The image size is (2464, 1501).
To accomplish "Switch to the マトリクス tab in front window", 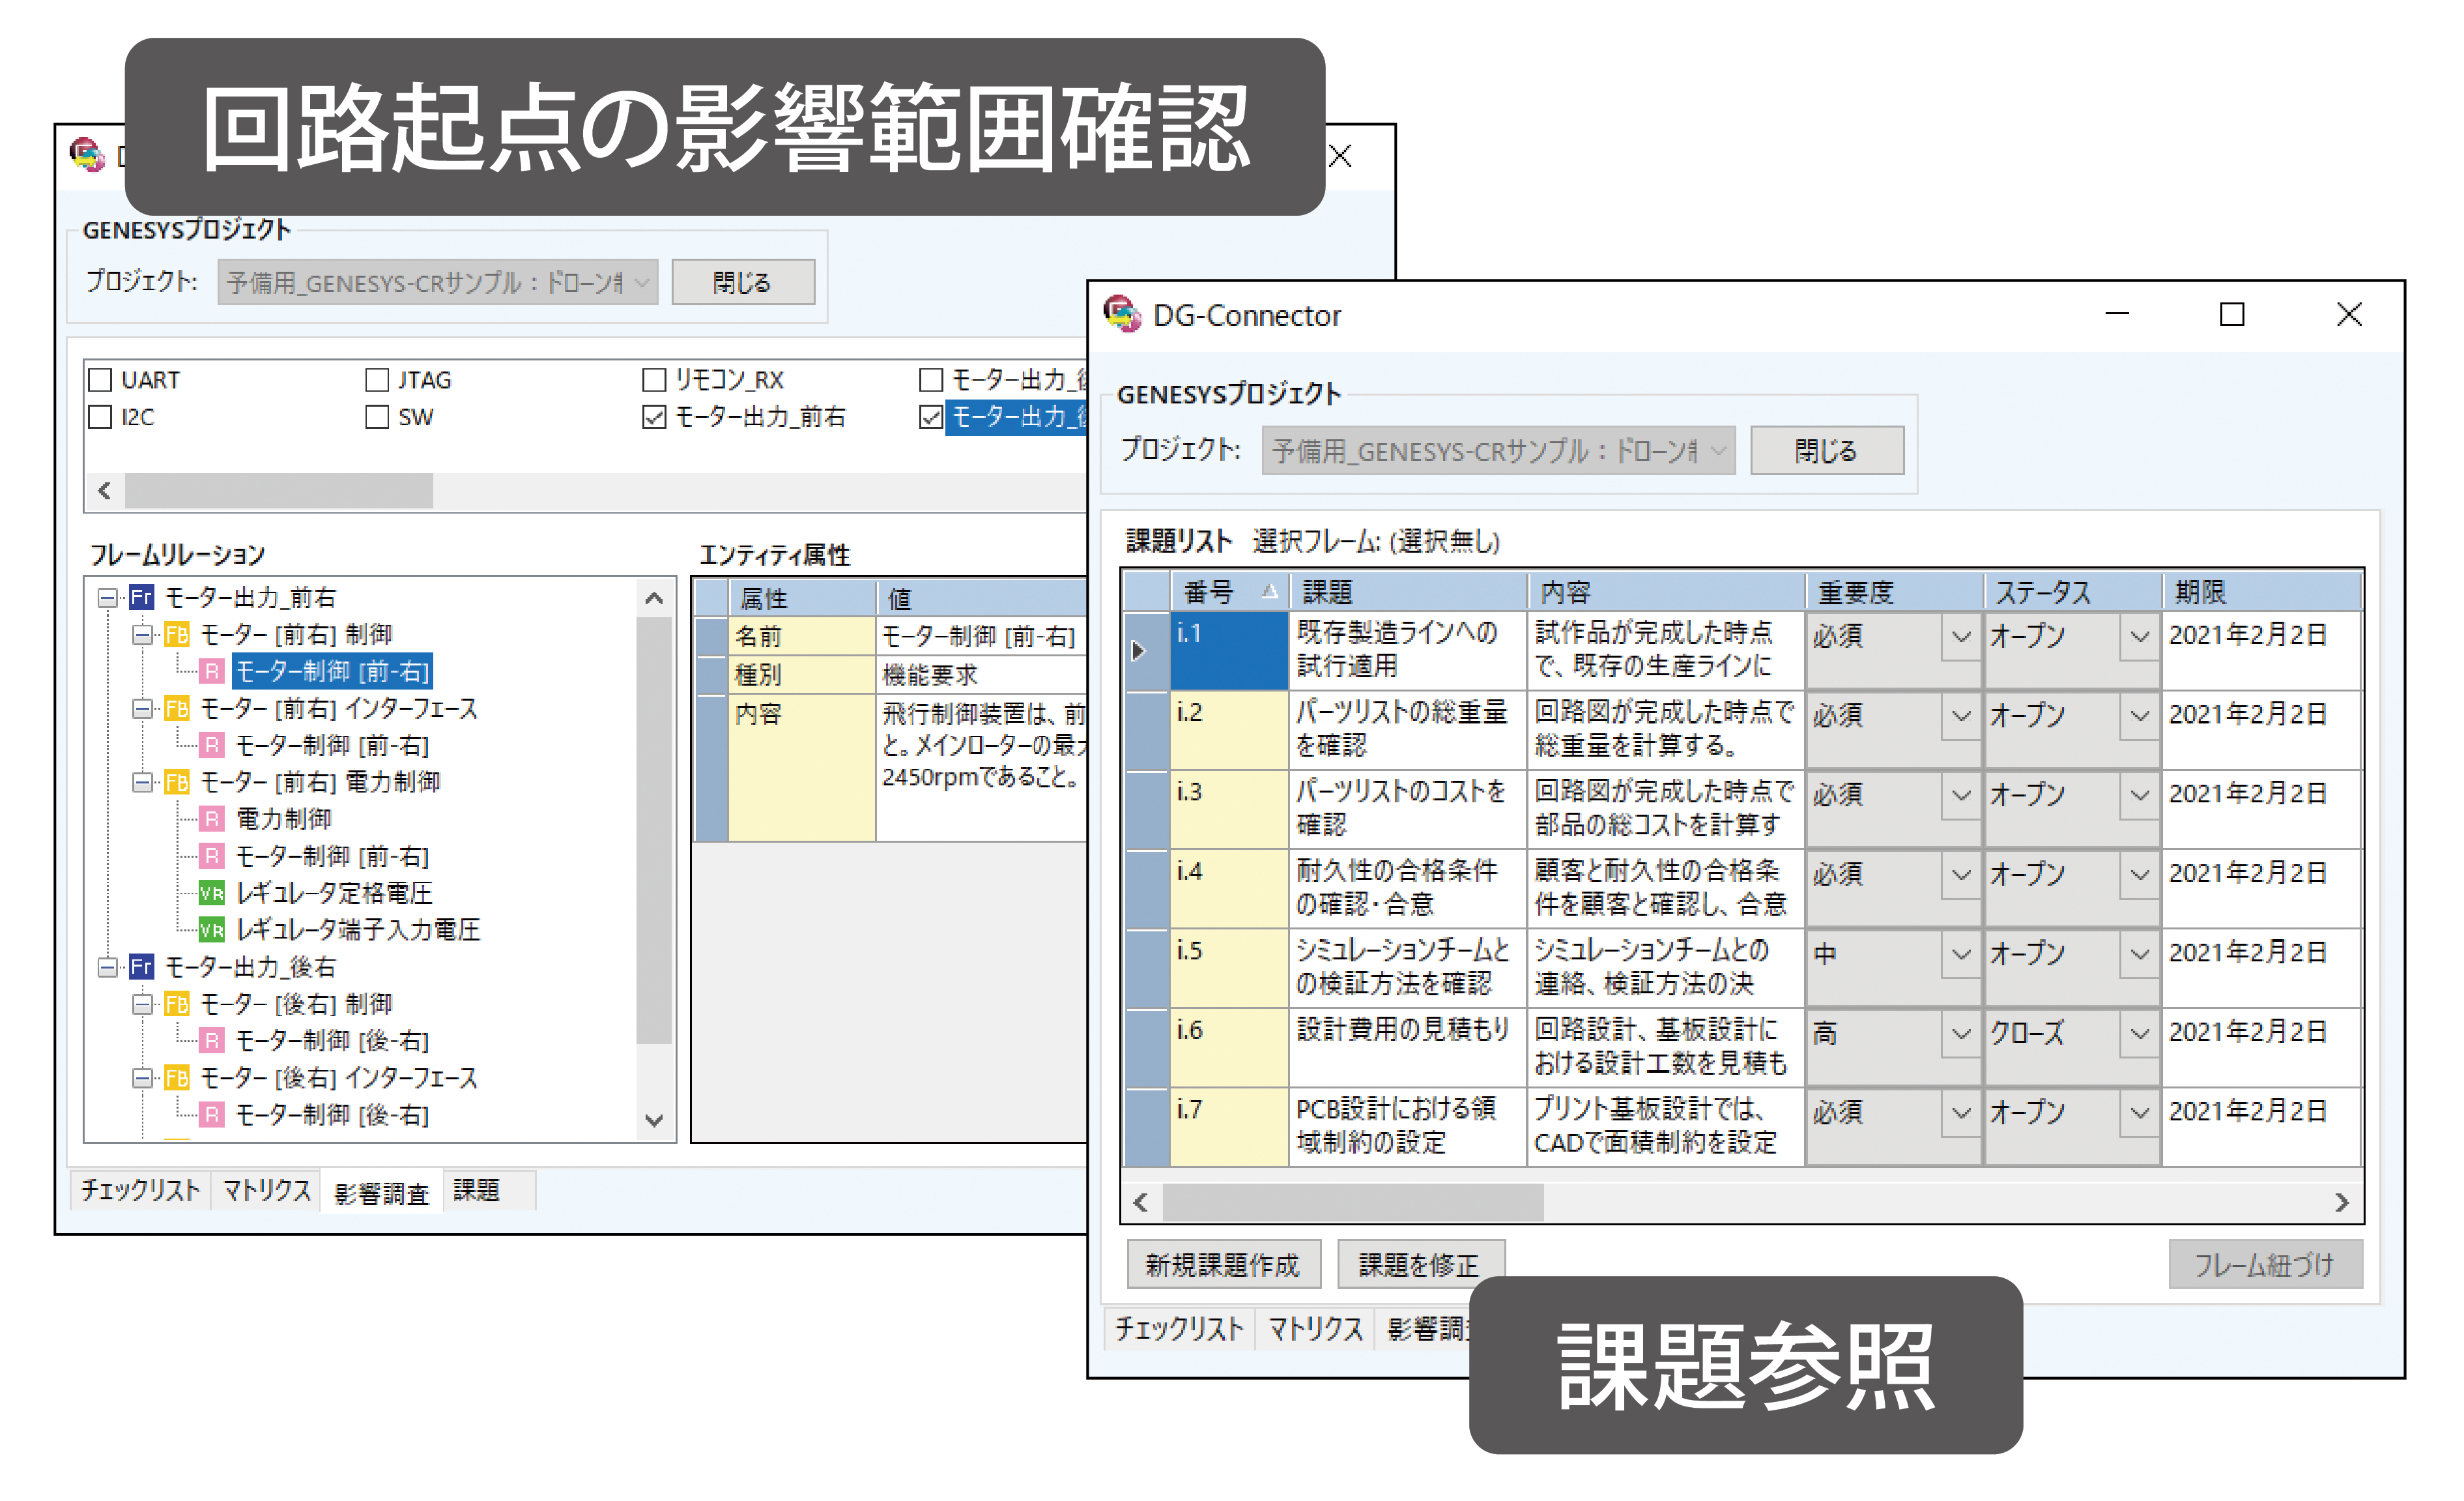I will coord(1315,1329).
